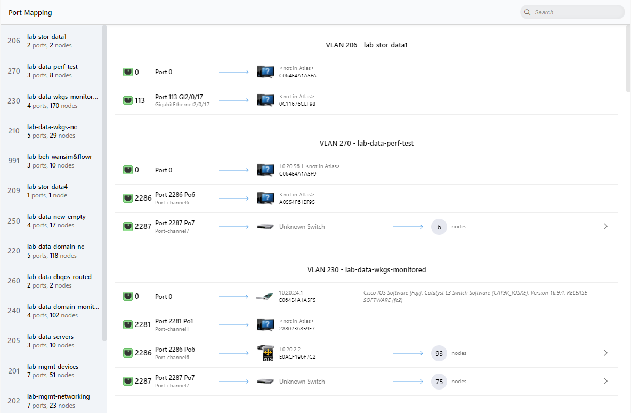This screenshot has width=631, height=413.
Task: Click the unknown device icon for C064E4A1A5F9
Action: pyautogui.click(x=265, y=170)
